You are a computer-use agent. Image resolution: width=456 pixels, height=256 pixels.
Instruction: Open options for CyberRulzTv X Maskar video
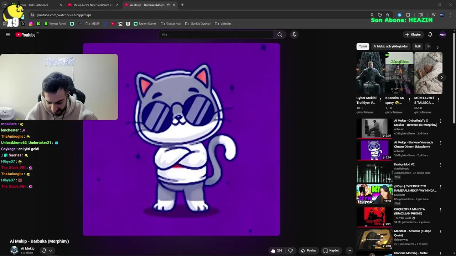click(441, 121)
